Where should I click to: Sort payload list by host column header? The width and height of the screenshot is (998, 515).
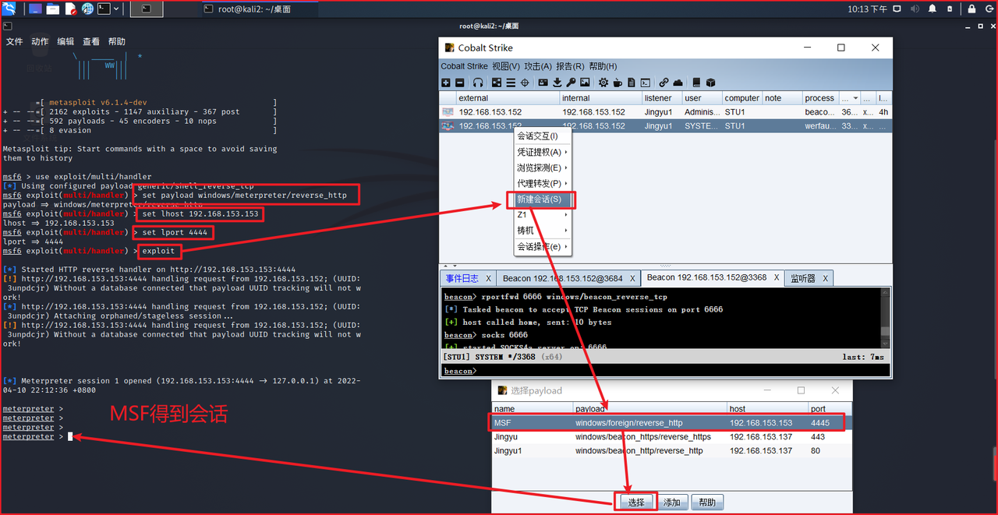(x=766, y=408)
